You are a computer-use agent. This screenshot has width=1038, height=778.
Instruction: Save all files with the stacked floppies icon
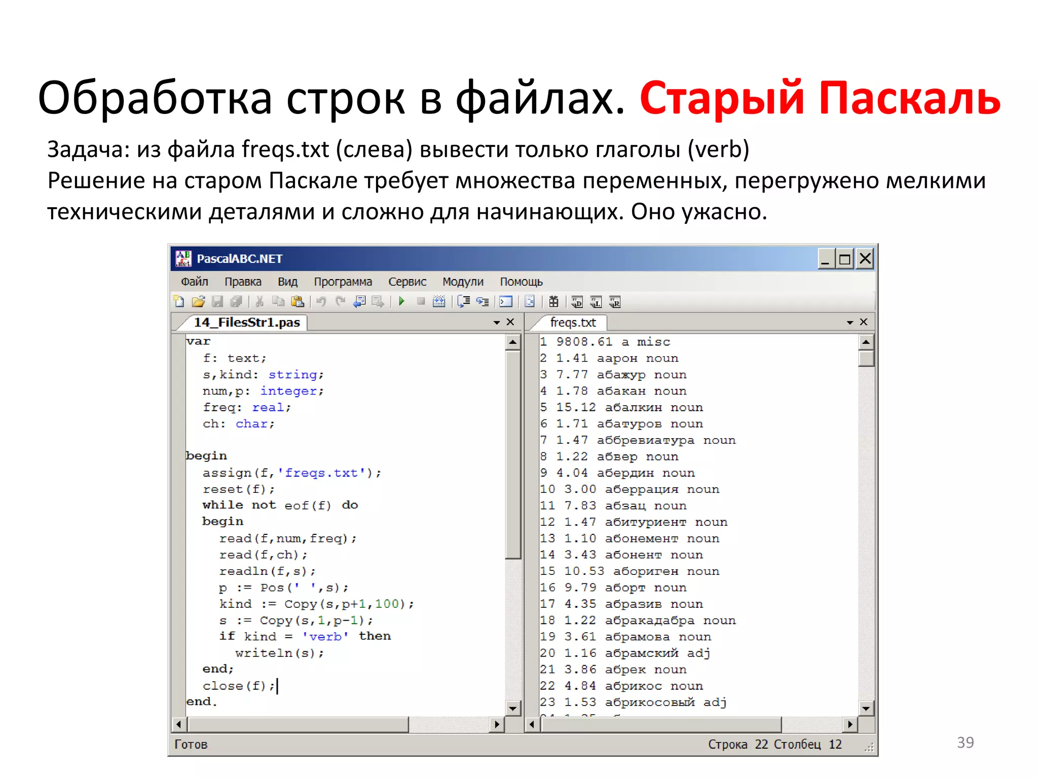pyautogui.click(x=236, y=301)
